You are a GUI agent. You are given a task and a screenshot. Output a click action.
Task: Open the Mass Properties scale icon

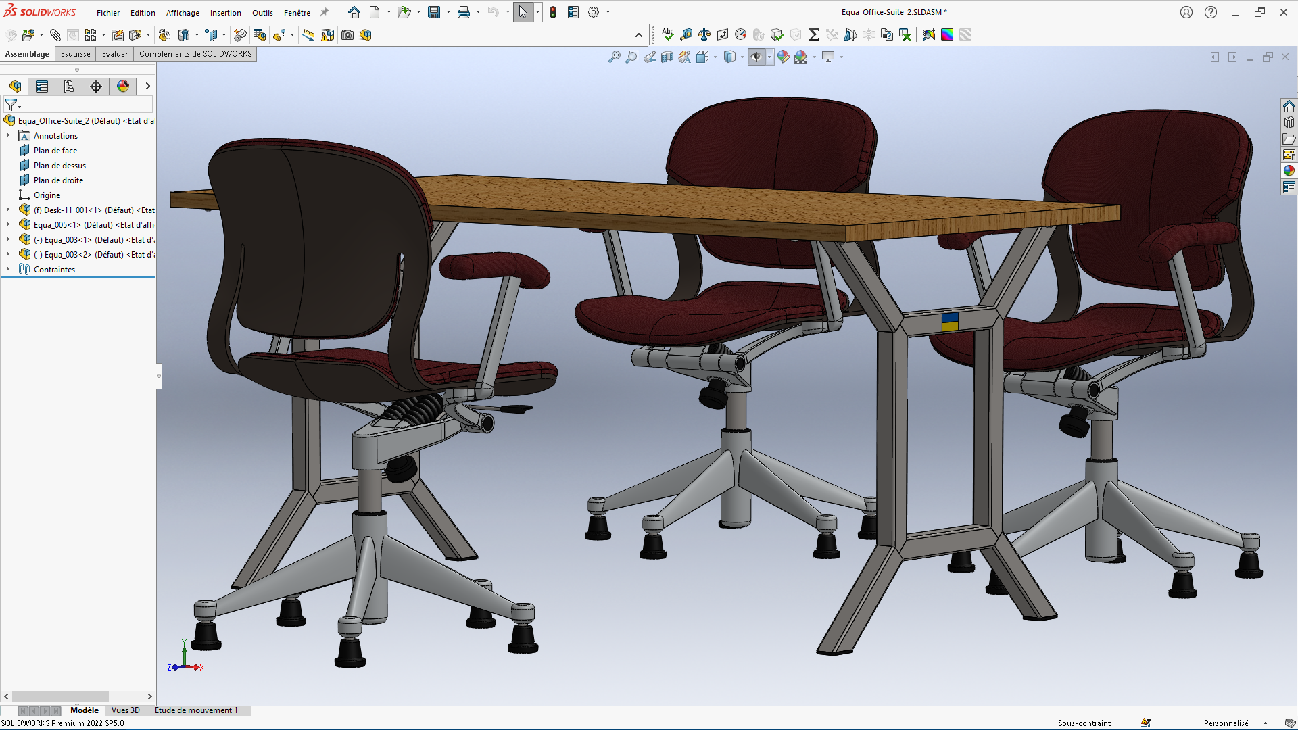tap(704, 34)
